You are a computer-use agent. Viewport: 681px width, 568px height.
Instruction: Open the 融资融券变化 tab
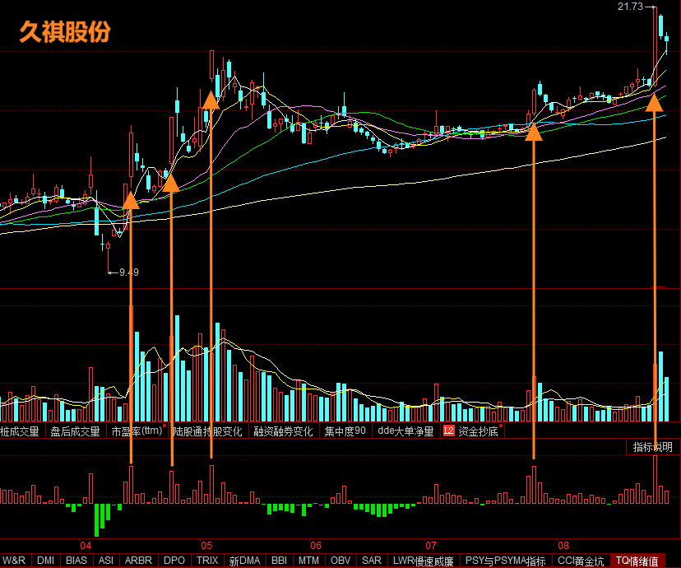pyautogui.click(x=283, y=431)
